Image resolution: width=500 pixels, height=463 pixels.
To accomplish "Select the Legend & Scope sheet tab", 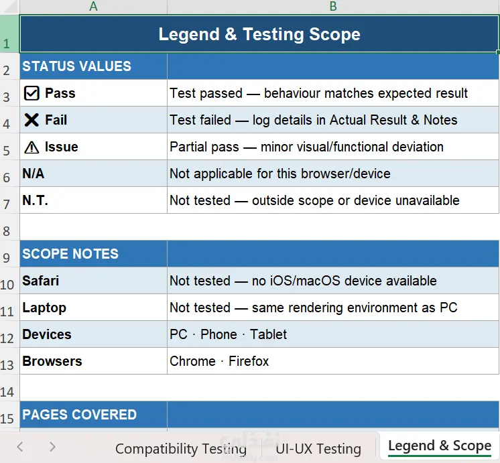I will point(440,446).
